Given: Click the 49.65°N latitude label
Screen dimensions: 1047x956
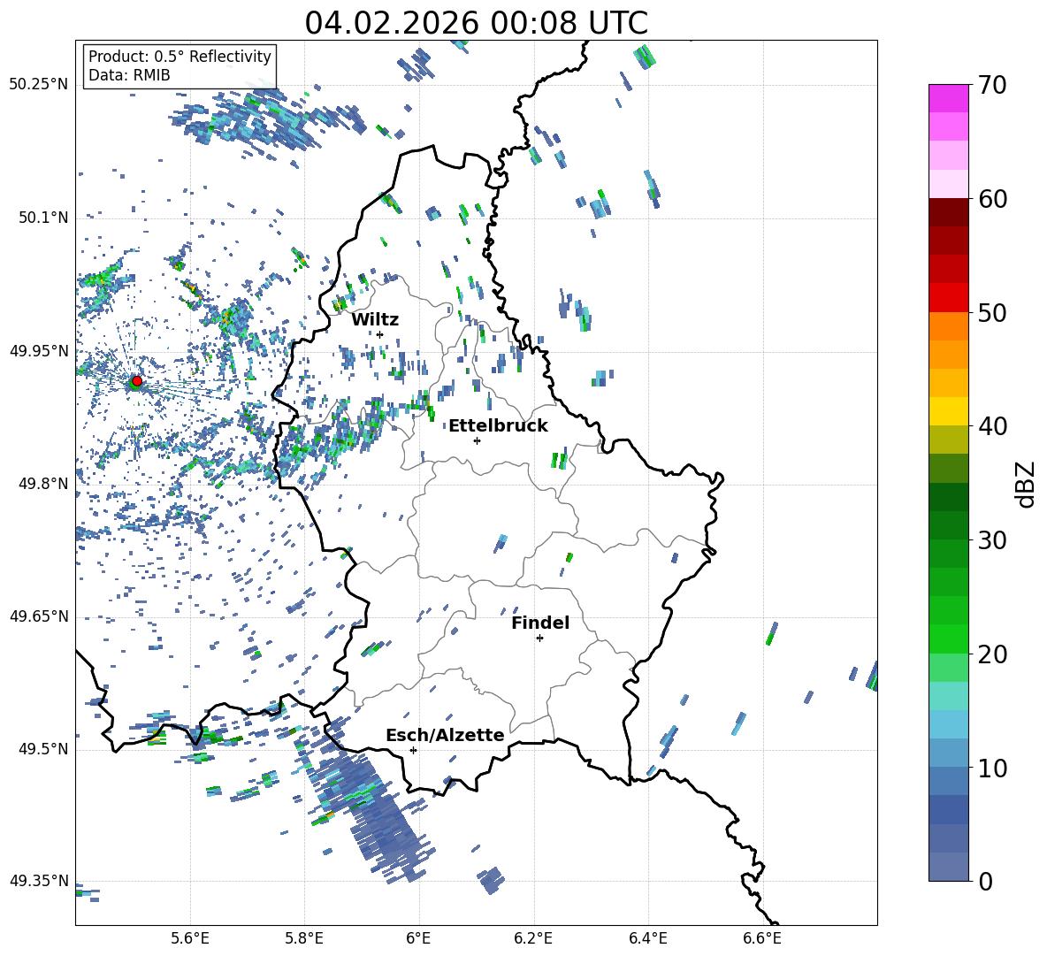Looking at the screenshot, I should 39,616.
